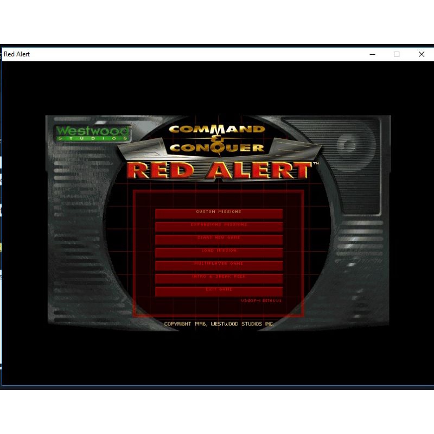Viewport: 434px width, 434px height.
Task: Click the disabled maximize window button
Action: (x=397, y=54)
